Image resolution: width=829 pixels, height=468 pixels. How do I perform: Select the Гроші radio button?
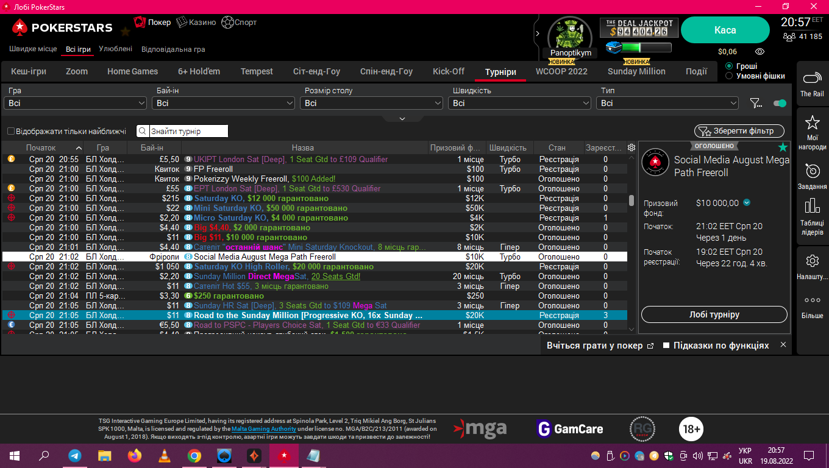[x=729, y=66]
